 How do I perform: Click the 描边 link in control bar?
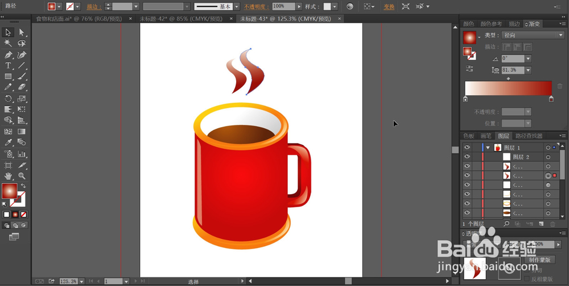coord(94,6)
